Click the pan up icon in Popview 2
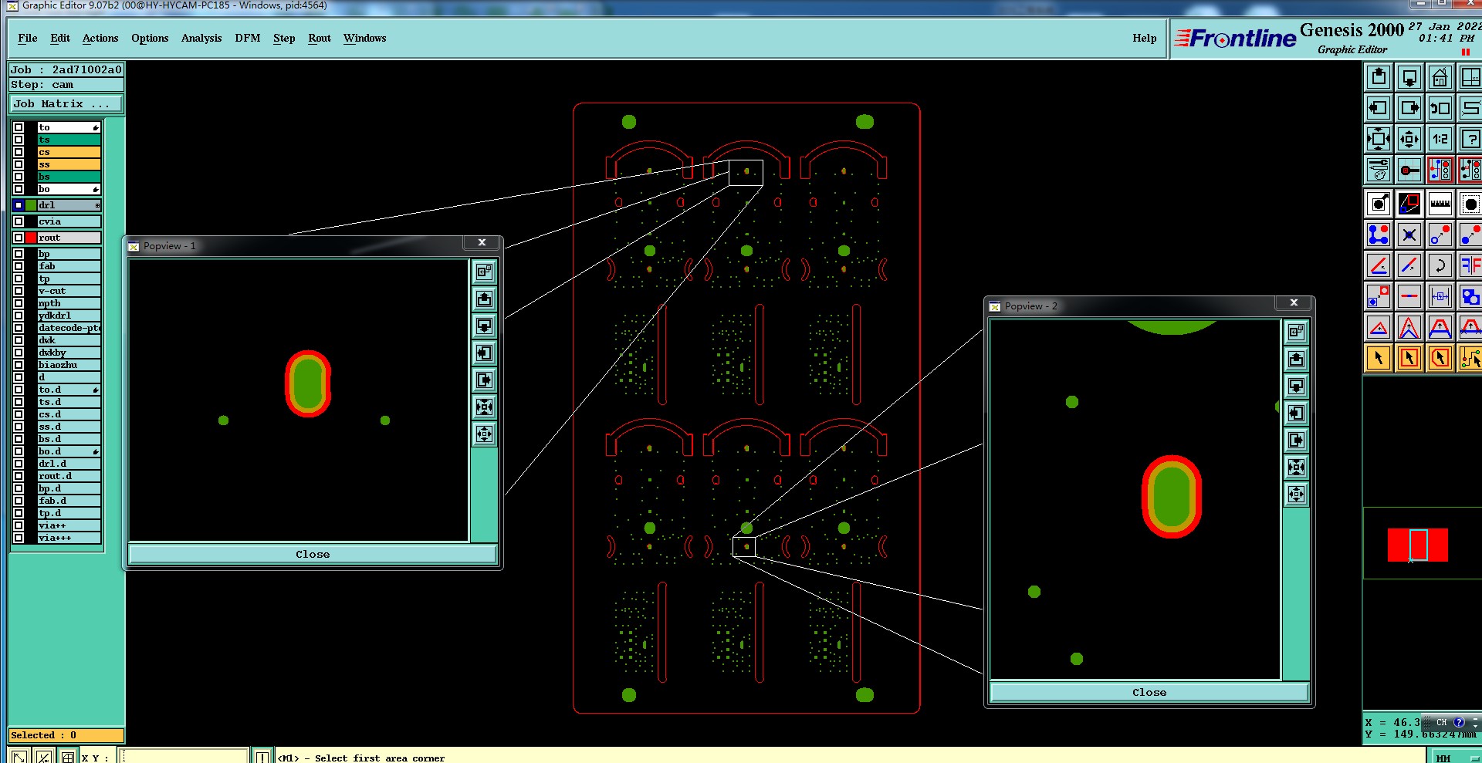1482x763 pixels. pos(1296,359)
